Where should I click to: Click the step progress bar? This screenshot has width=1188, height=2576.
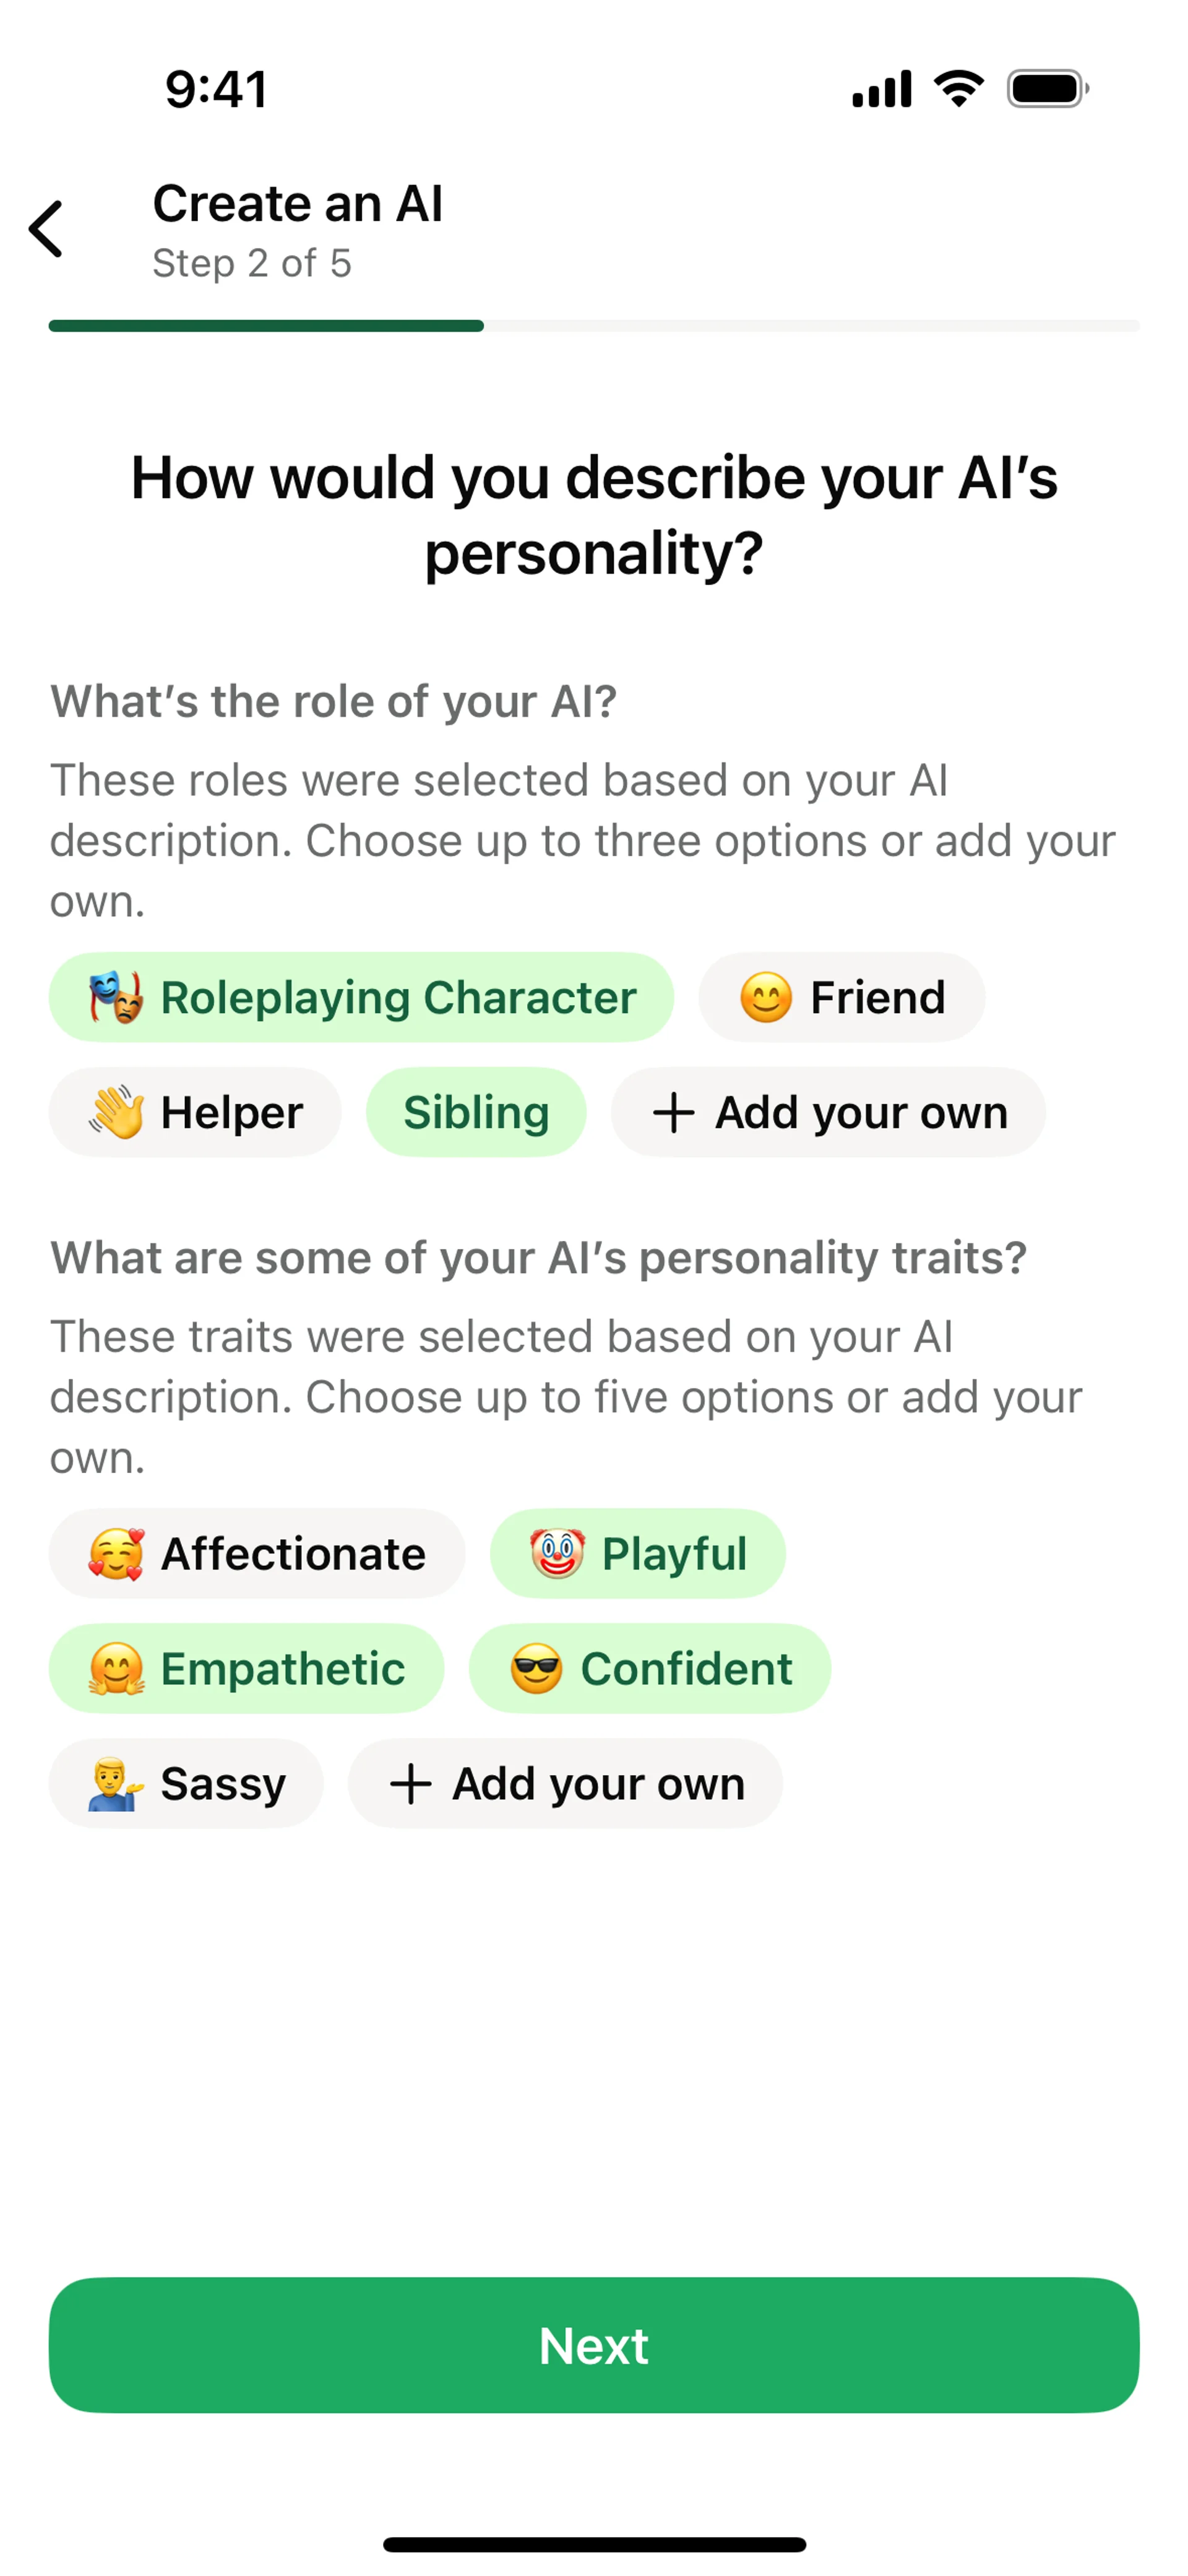click(594, 326)
